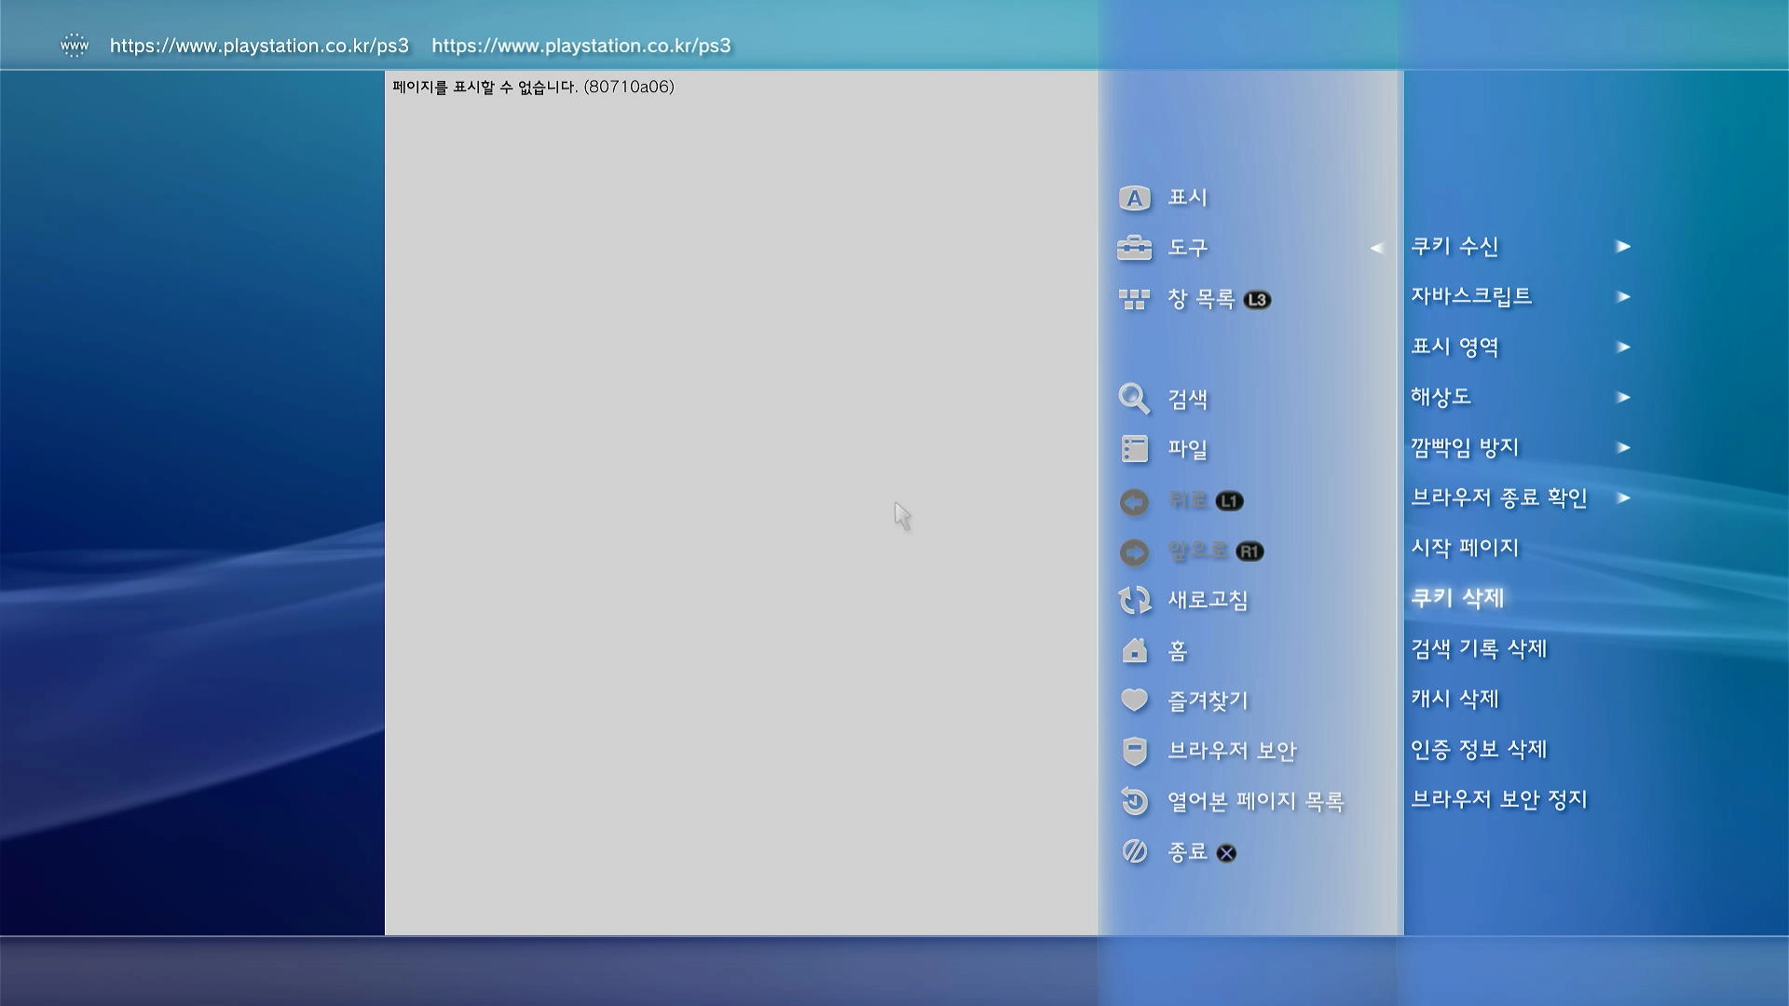Viewport: 1789px width, 1006px height.
Task: Click the L3 badge beside 창 목록
Action: [1257, 300]
